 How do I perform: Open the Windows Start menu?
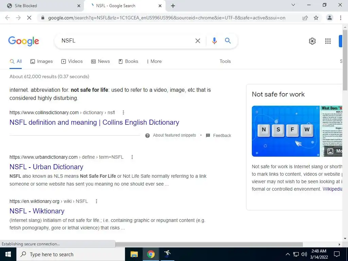8,254
